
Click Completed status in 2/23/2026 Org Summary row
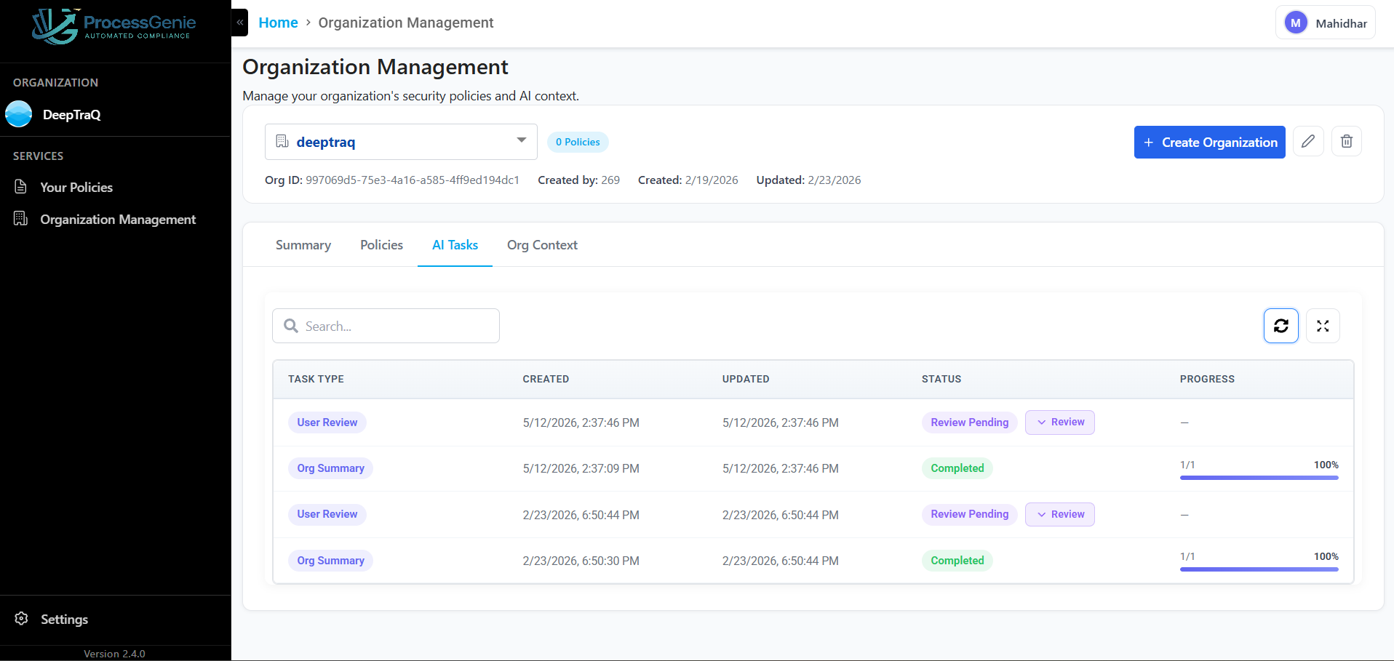pos(957,561)
